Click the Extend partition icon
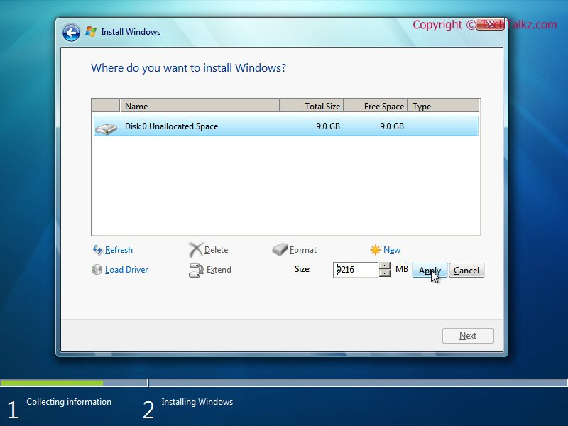 [197, 270]
